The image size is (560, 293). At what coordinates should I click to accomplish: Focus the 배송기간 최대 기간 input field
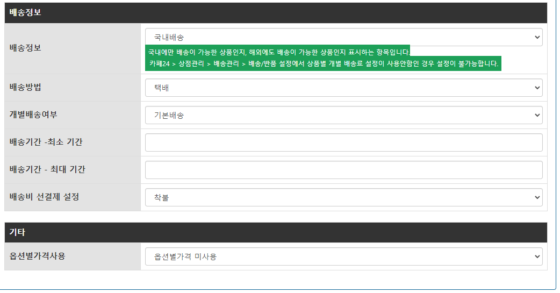click(x=343, y=170)
